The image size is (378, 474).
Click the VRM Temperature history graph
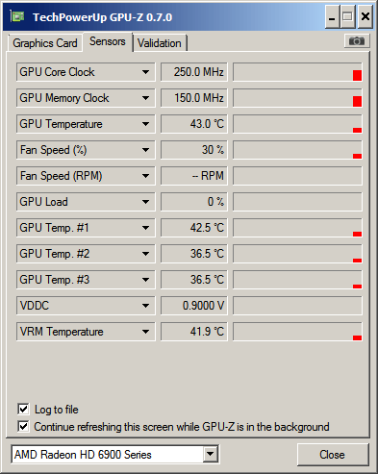pos(297,332)
